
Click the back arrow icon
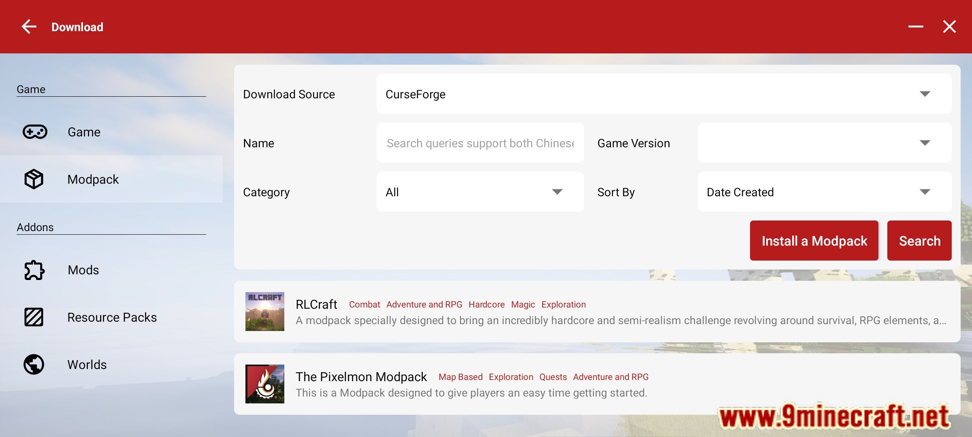tap(27, 27)
